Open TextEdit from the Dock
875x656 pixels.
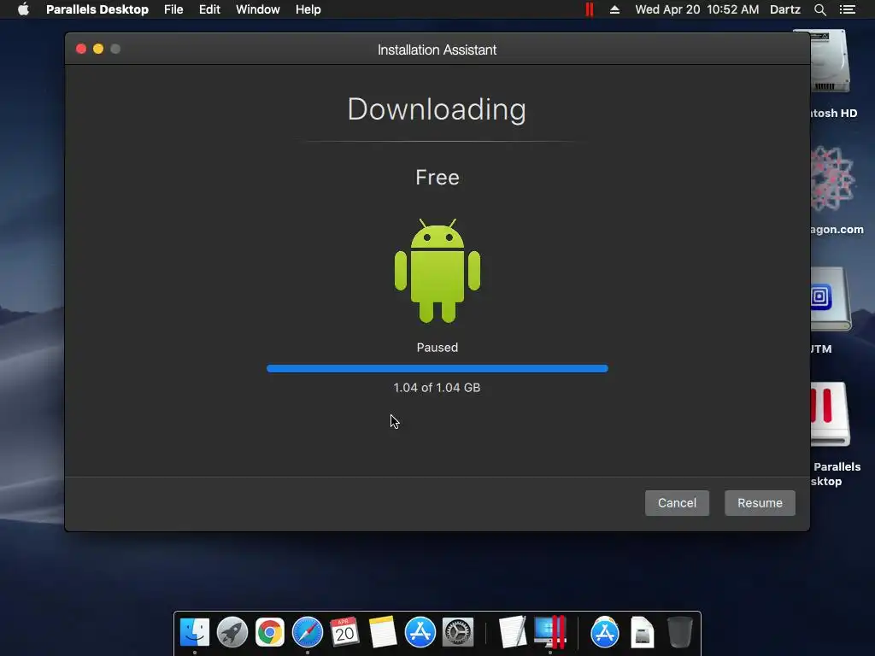pyautogui.click(x=513, y=632)
